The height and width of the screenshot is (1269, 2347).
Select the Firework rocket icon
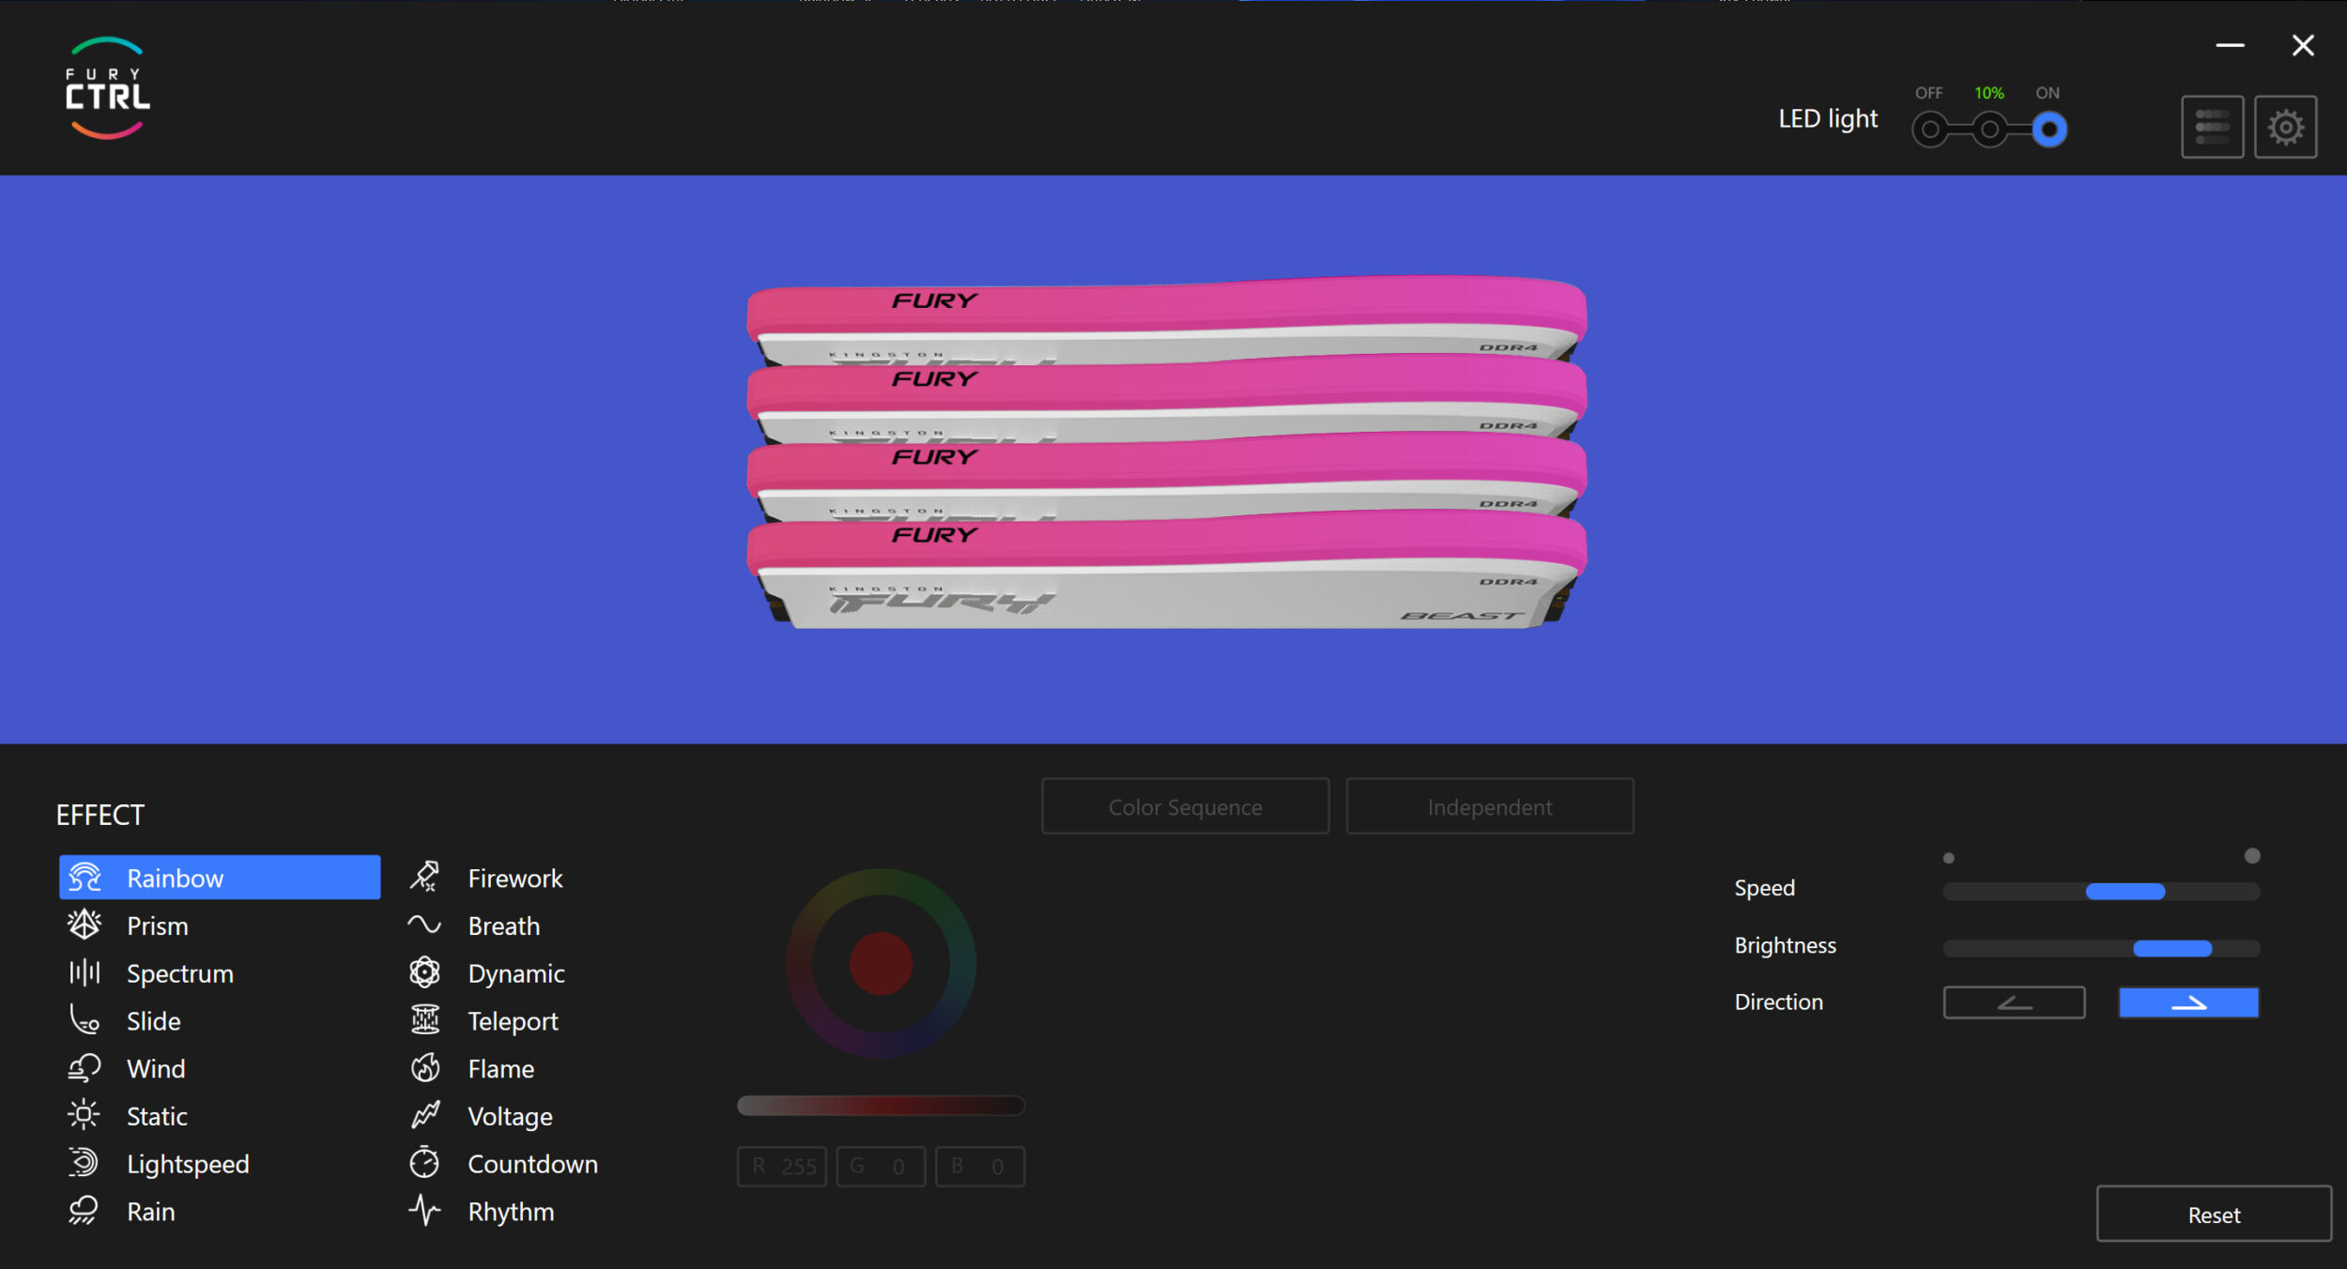(424, 877)
